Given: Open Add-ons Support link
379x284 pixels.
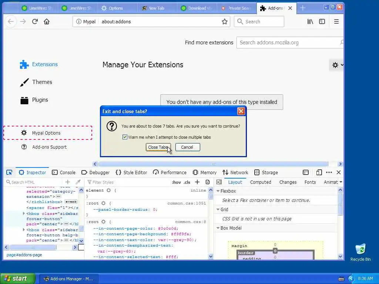Looking at the screenshot, I should pyautogui.click(x=44, y=147).
